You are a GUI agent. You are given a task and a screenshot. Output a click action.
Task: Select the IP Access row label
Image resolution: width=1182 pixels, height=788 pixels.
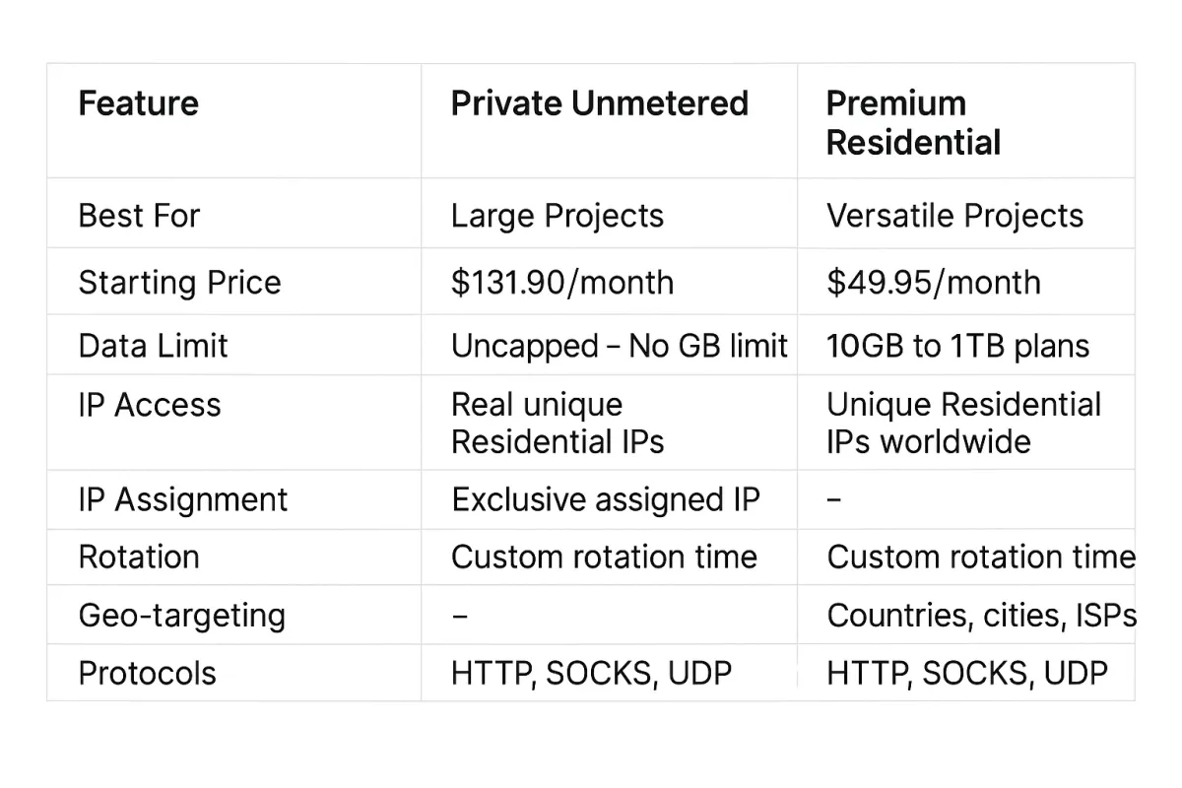click(150, 405)
